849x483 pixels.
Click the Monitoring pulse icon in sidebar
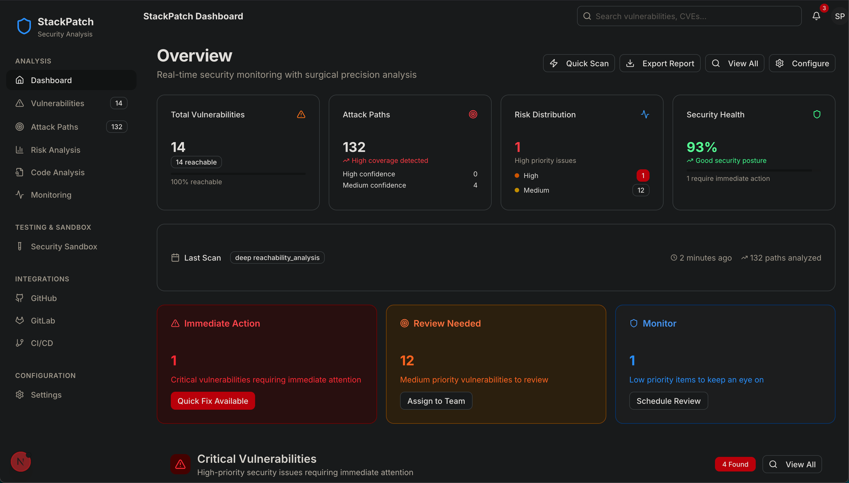click(x=20, y=194)
